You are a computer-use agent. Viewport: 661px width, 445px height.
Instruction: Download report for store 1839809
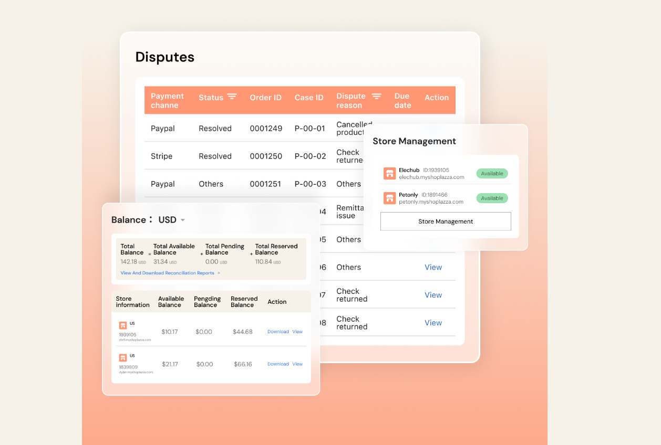pyautogui.click(x=278, y=364)
